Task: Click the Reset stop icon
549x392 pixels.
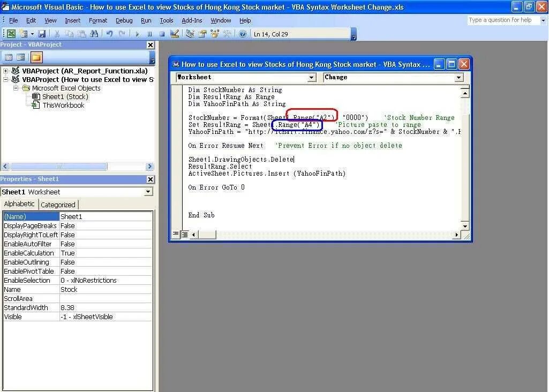Action: [x=162, y=34]
